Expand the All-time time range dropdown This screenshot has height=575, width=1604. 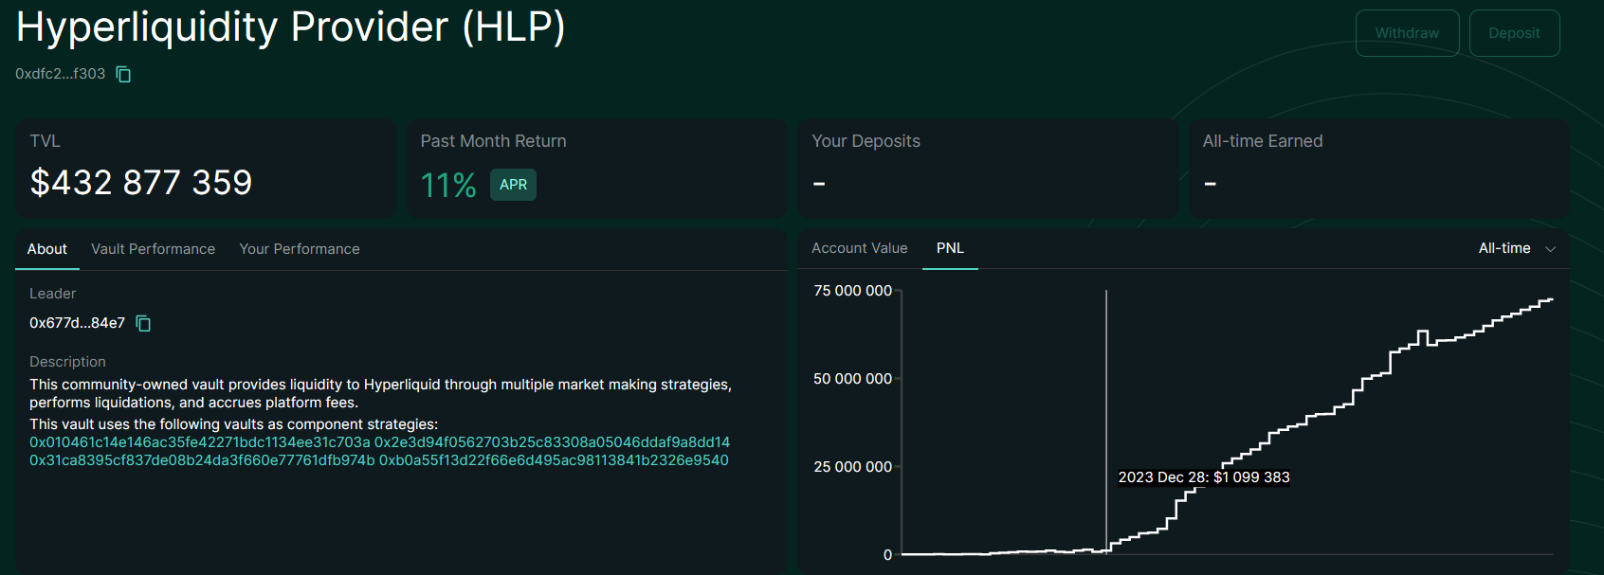coord(1516,248)
